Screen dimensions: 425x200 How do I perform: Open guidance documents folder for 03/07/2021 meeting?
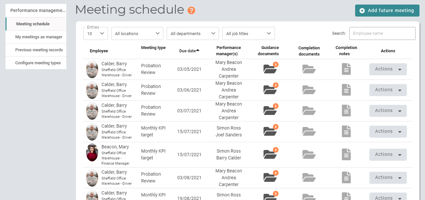[270, 110]
